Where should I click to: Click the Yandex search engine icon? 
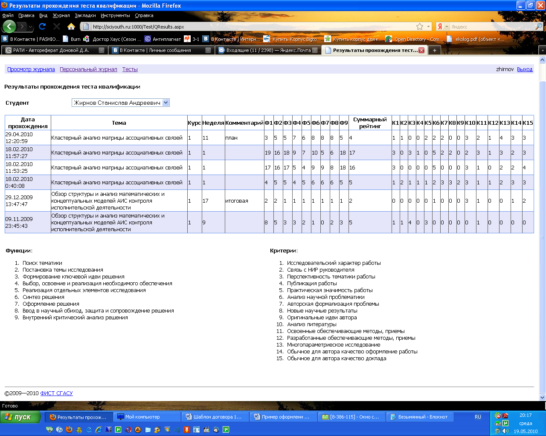(x=440, y=26)
